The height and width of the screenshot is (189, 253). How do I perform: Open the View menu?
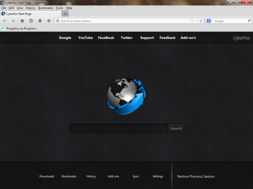coord(20,8)
